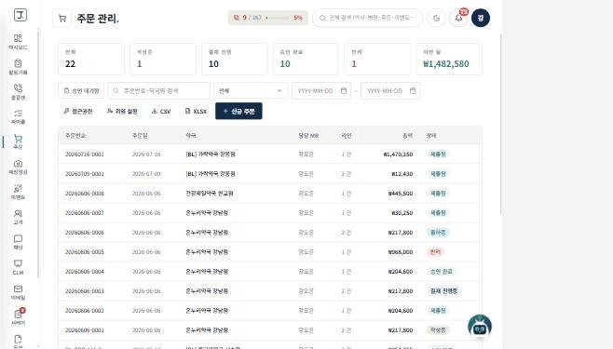This screenshot has width=613, height=349.
Task: Open order 20260606-0007
Action: 270,213
